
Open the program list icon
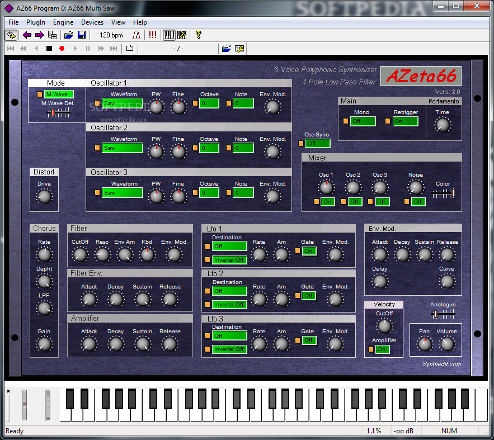pyautogui.click(x=52, y=35)
